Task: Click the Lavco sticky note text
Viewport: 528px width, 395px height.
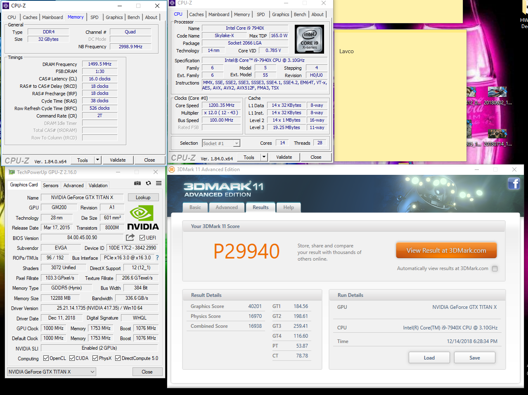Action: (x=346, y=52)
